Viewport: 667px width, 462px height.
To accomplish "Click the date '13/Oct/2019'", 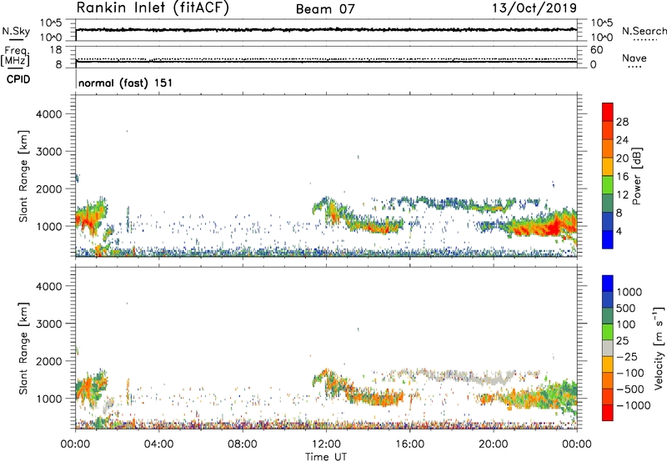I will click(534, 8).
